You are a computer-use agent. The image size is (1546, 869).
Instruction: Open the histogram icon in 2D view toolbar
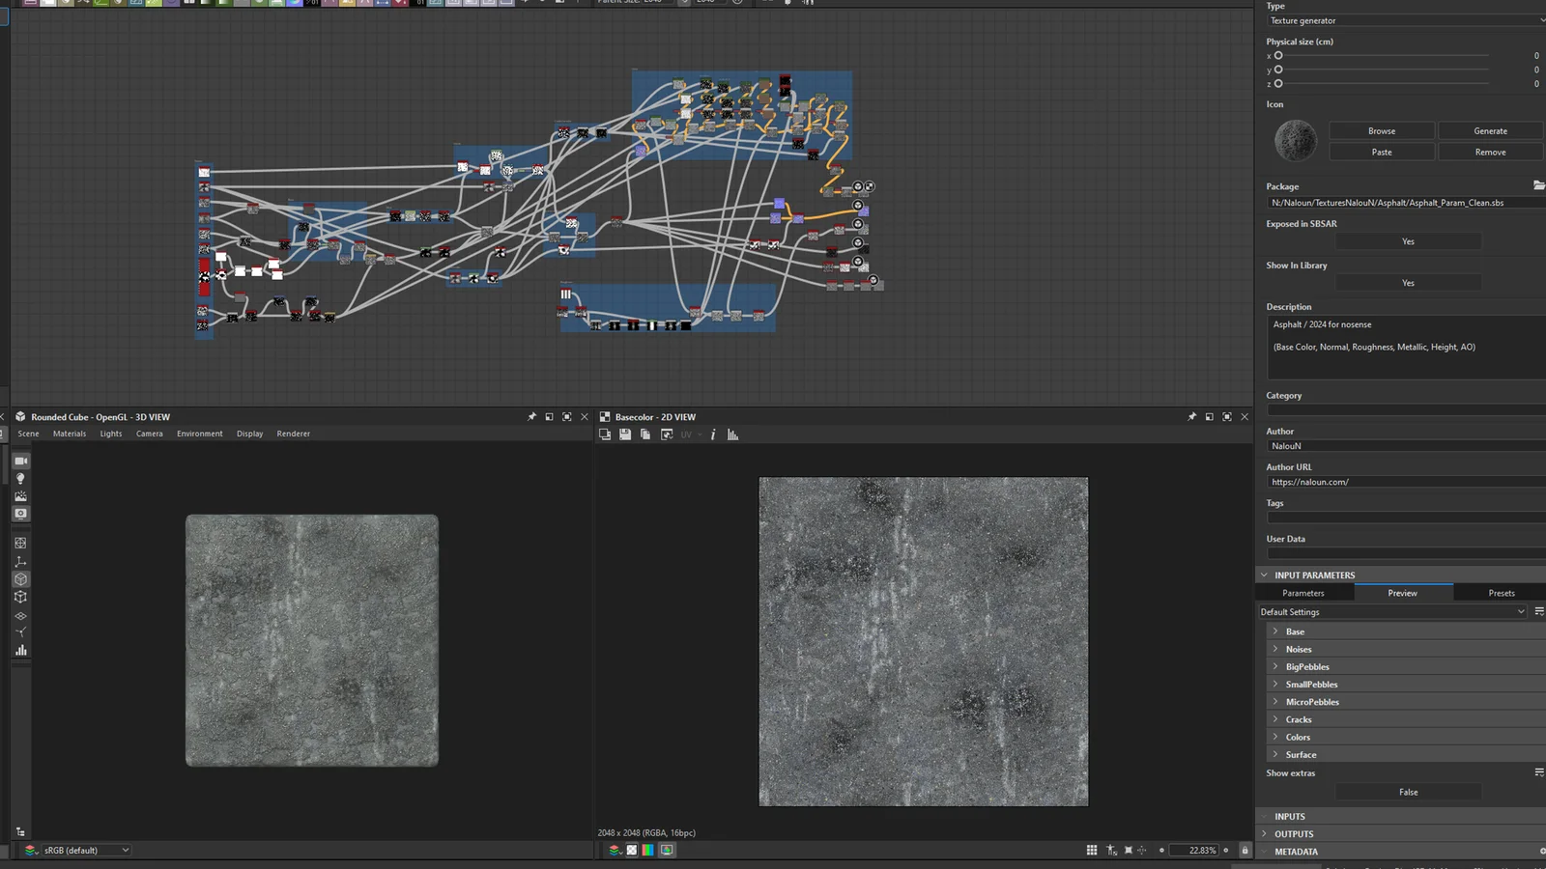[x=733, y=434]
